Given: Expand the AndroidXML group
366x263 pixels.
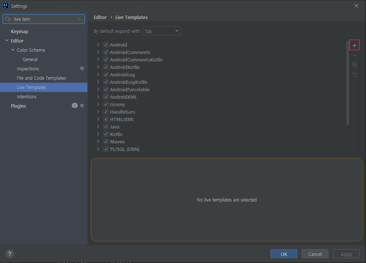Looking at the screenshot, I should [98, 97].
